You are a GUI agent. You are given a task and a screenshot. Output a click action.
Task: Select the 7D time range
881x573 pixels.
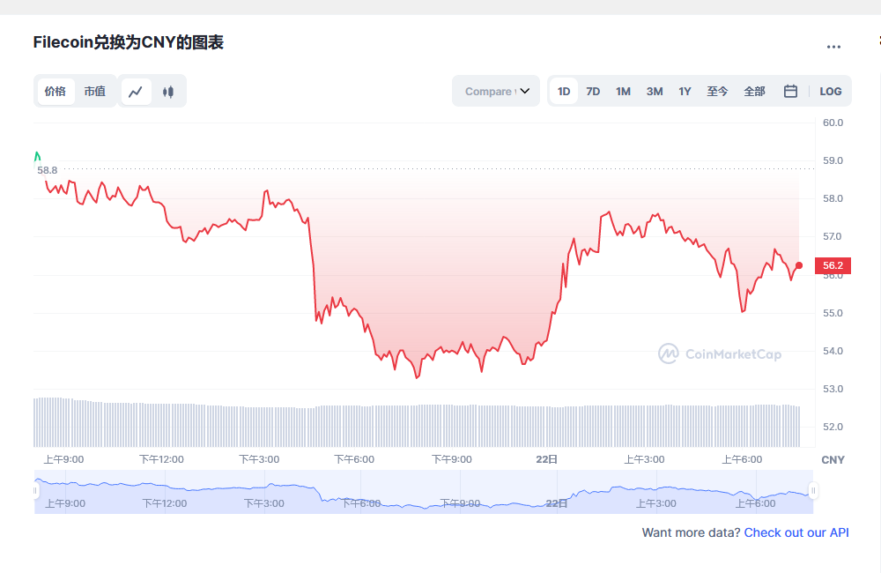tap(593, 91)
